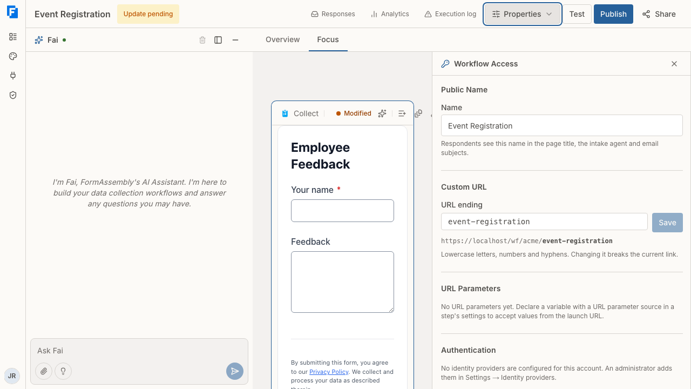Open the Responses view
This screenshot has width=691, height=389.
(x=333, y=14)
